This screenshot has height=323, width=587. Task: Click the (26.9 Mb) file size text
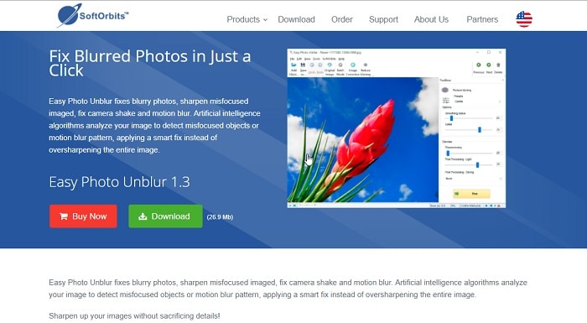click(220, 217)
